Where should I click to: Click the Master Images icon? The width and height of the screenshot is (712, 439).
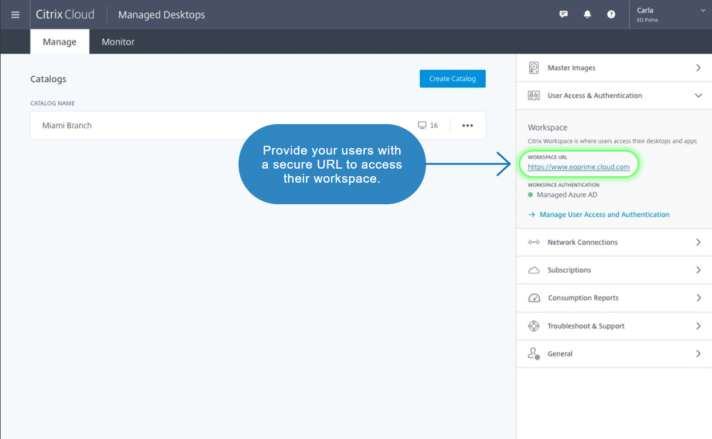pyautogui.click(x=534, y=68)
